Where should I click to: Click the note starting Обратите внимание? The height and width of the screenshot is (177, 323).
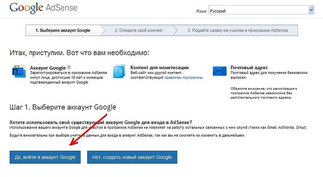264,93
